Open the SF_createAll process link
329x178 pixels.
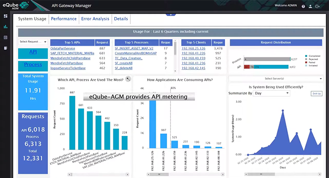click(x=124, y=63)
